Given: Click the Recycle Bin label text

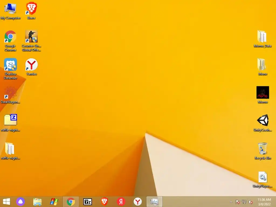Looking at the screenshot, I should click(263, 158).
